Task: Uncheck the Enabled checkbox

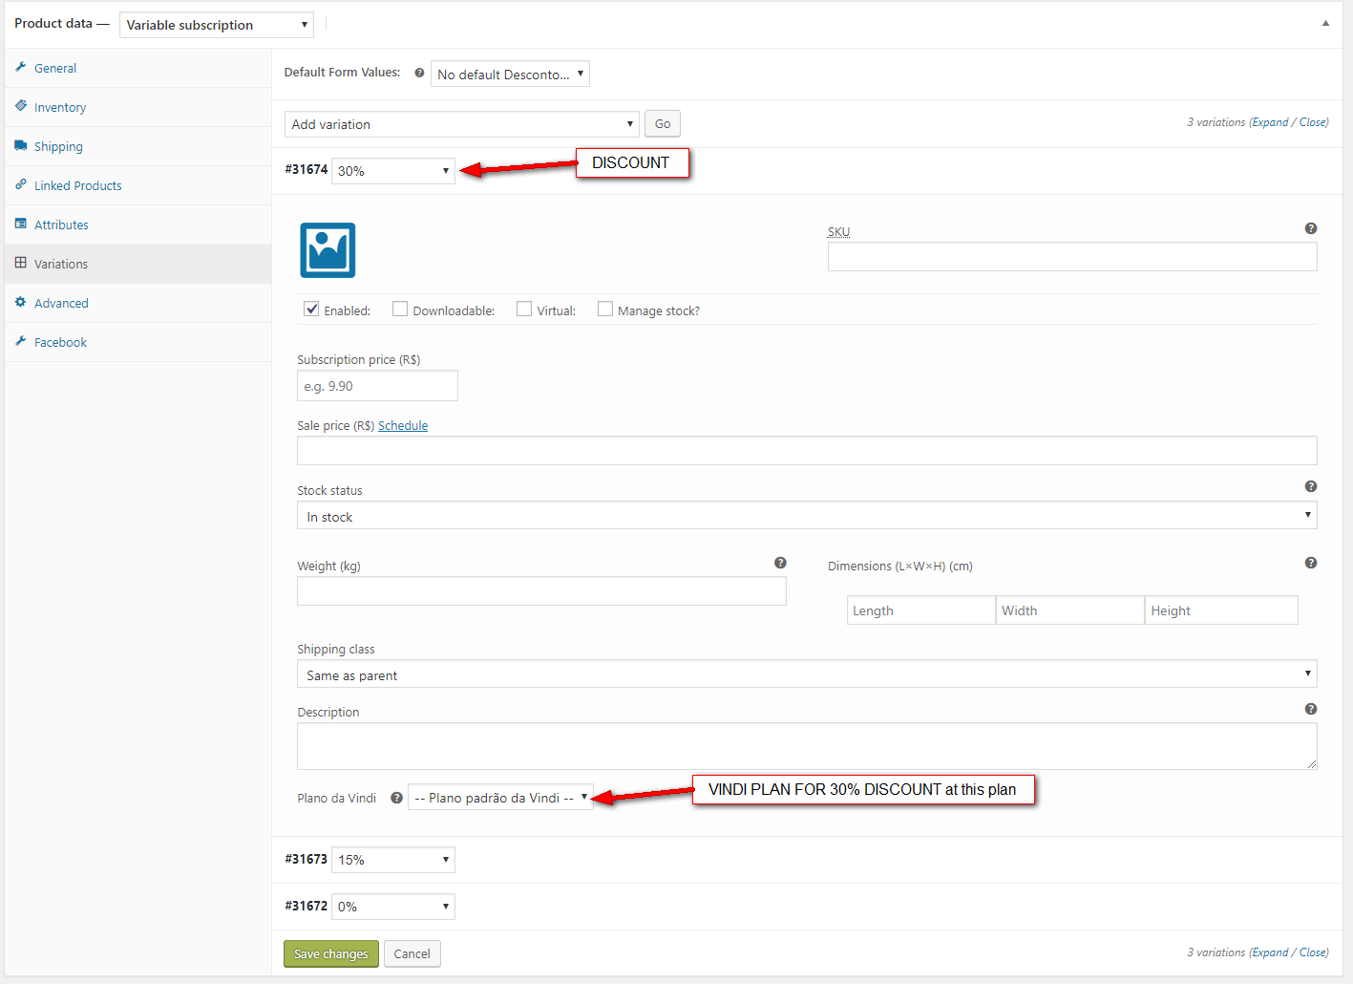Action: pyautogui.click(x=311, y=309)
